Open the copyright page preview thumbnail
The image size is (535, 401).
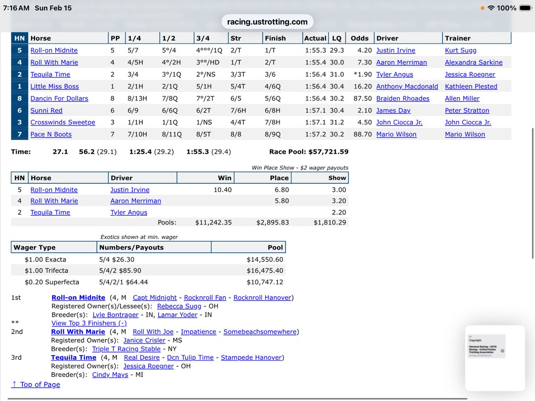[494, 358]
